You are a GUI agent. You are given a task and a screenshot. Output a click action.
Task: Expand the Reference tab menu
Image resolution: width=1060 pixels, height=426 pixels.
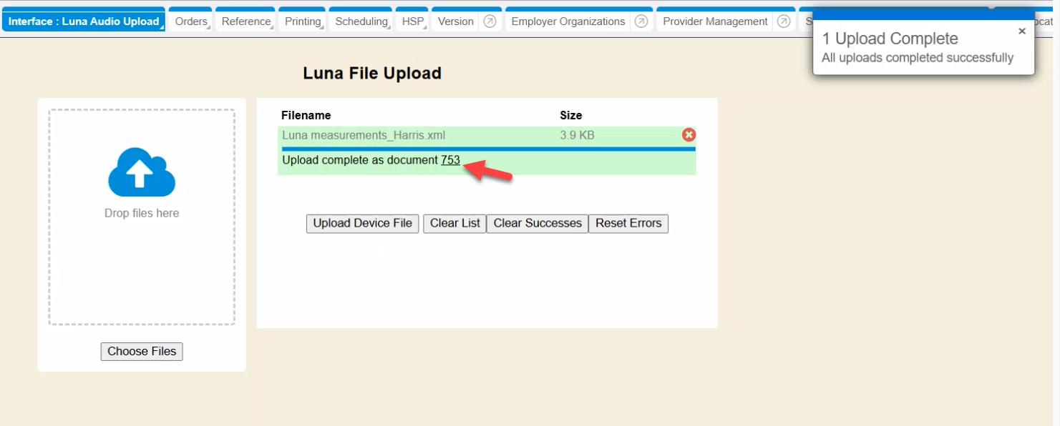[245, 21]
